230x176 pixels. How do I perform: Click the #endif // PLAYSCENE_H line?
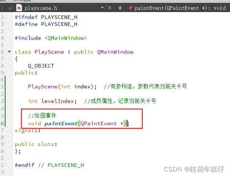click(x=49, y=165)
